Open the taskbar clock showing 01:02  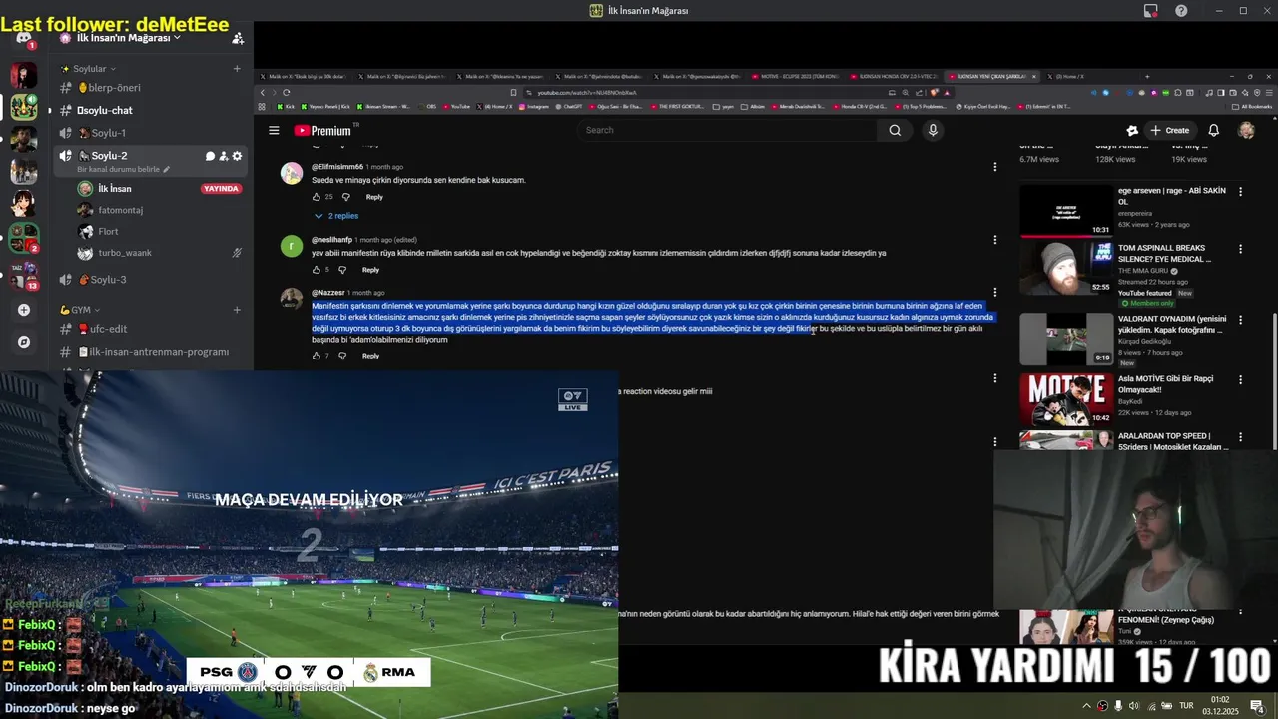pyautogui.click(x=1220, y=706)
